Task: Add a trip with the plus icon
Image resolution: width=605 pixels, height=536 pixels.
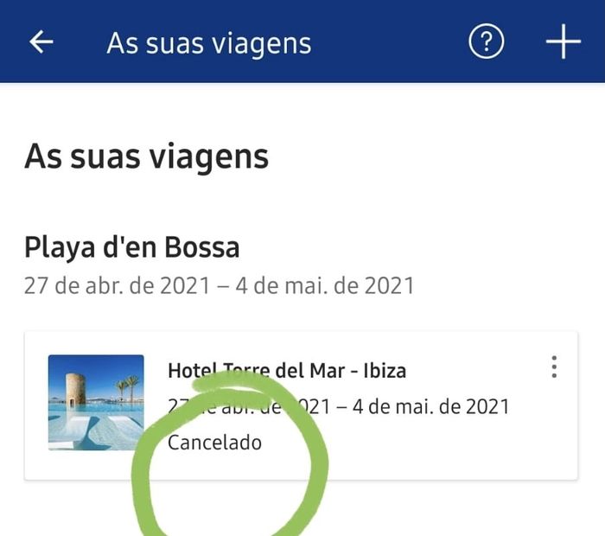Action: coord(564,41)
